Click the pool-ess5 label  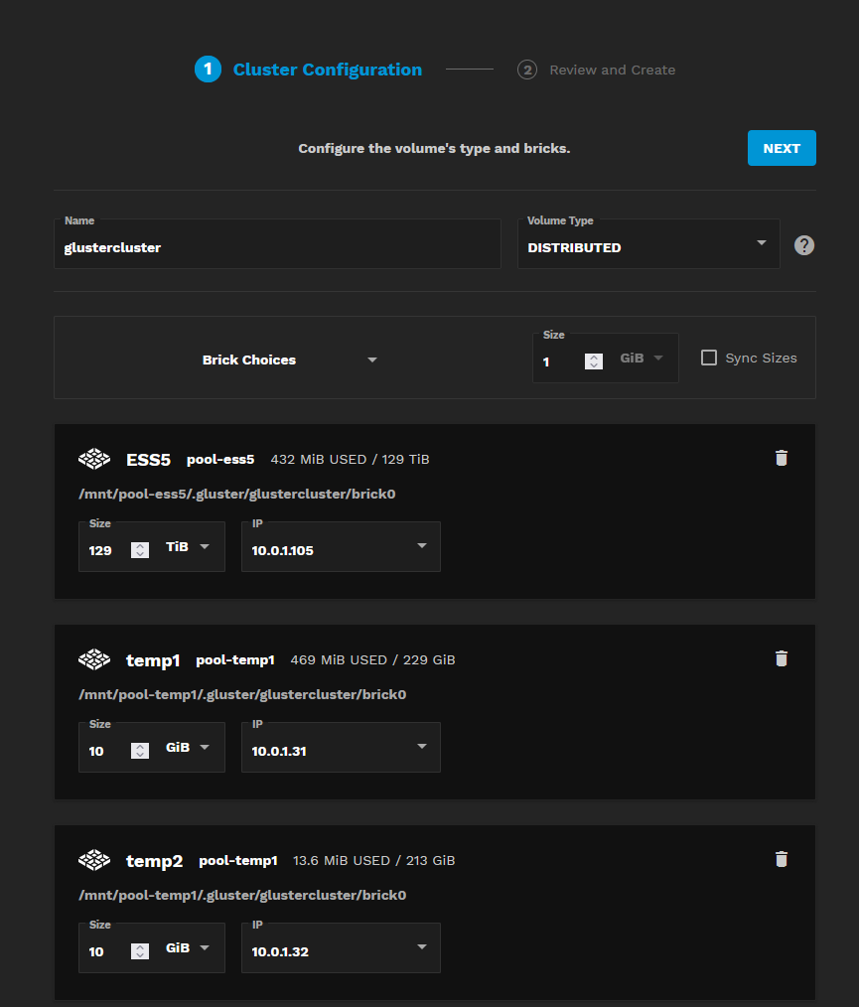click(220, 459)
